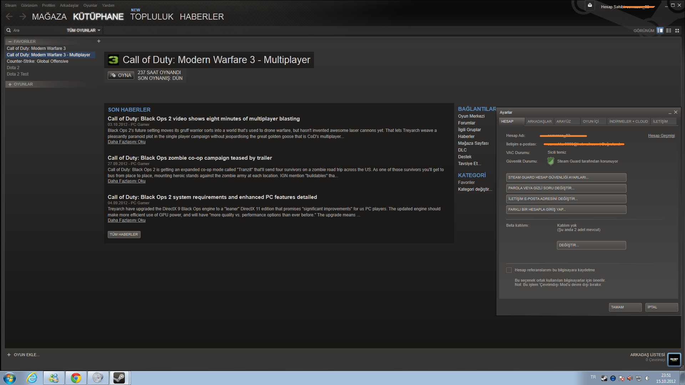The width and height of the screenshot is (685, 385).
Task: Click blue circle tray icon
Action: point(613,378)
